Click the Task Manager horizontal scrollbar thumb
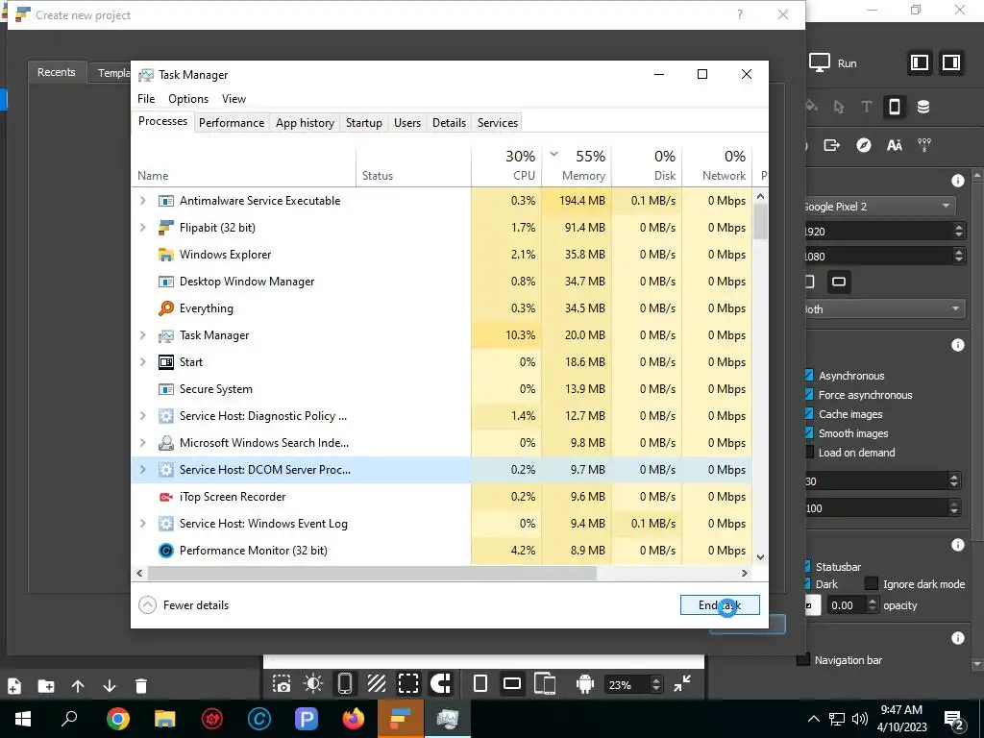This screenshot has height=738, width=984. click(x=372, y=573)
